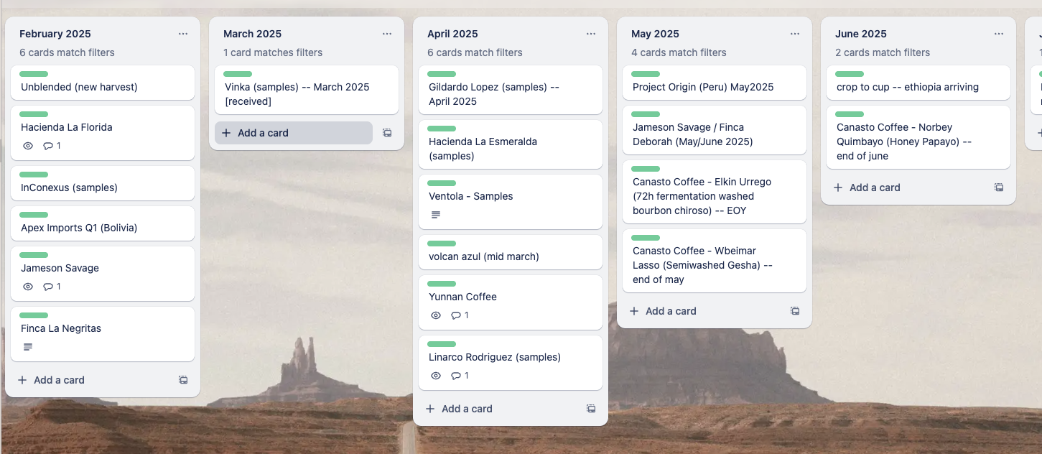
Task: Open the description icon on Finca La Negritas
Action: (x=28, y=346)
